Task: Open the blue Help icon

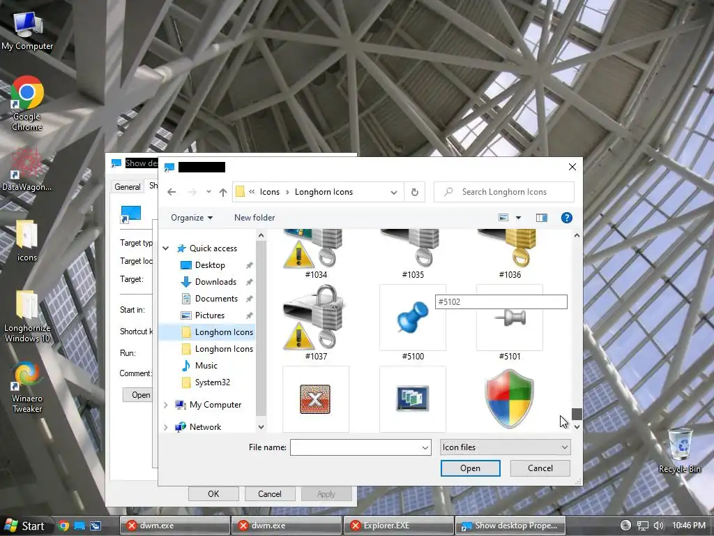Action: click(566, 218)
